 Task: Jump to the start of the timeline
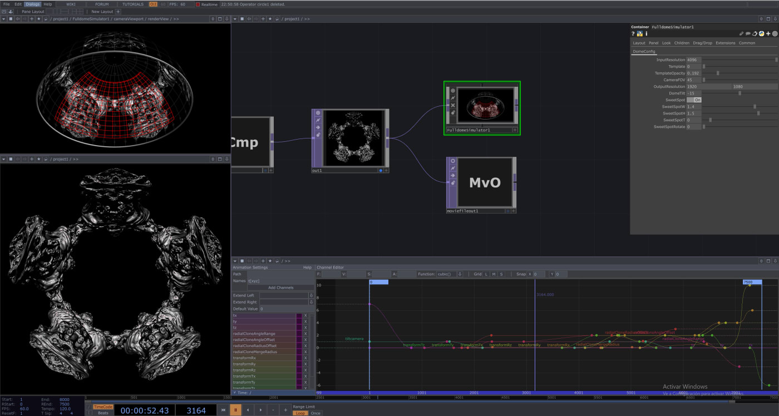click(224, 410)
